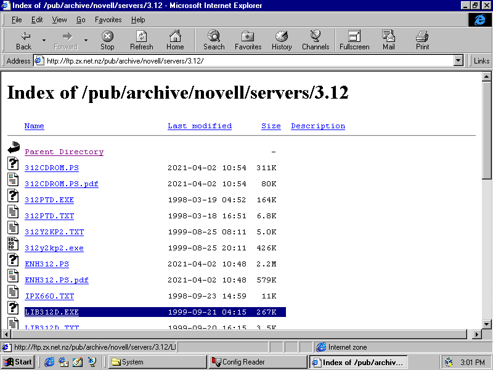Sort listing by Name column
Image resolution: width=493 pixels, height=370 pixels.
35,126
